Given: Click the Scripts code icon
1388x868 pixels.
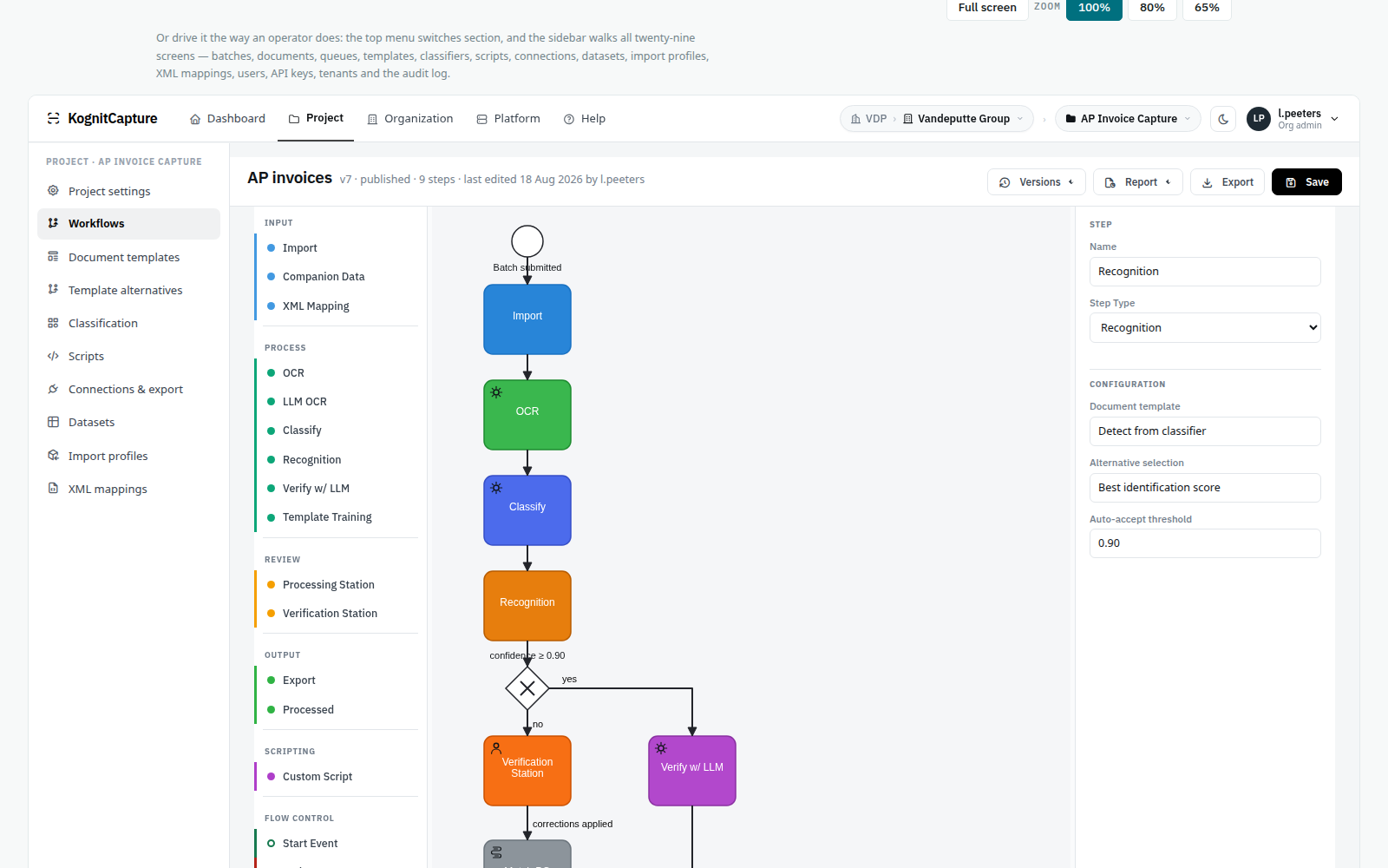Looking at the screenshot, I should 53,356.
